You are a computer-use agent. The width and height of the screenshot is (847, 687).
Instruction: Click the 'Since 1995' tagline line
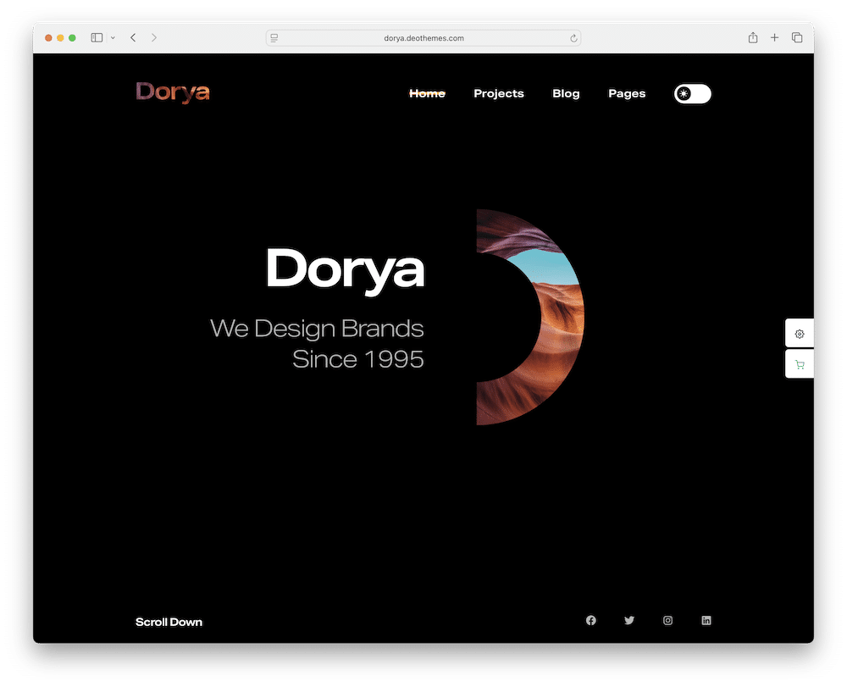pyautogui.click(x=357, y=359)
